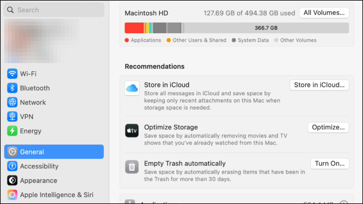Click the Apple TV icon
Screen dimensions: 363x204
[132, 131]
